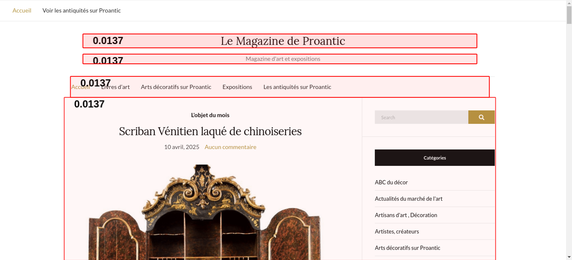
Task: Click the magnifying glass search button
Action: [481, 117]
